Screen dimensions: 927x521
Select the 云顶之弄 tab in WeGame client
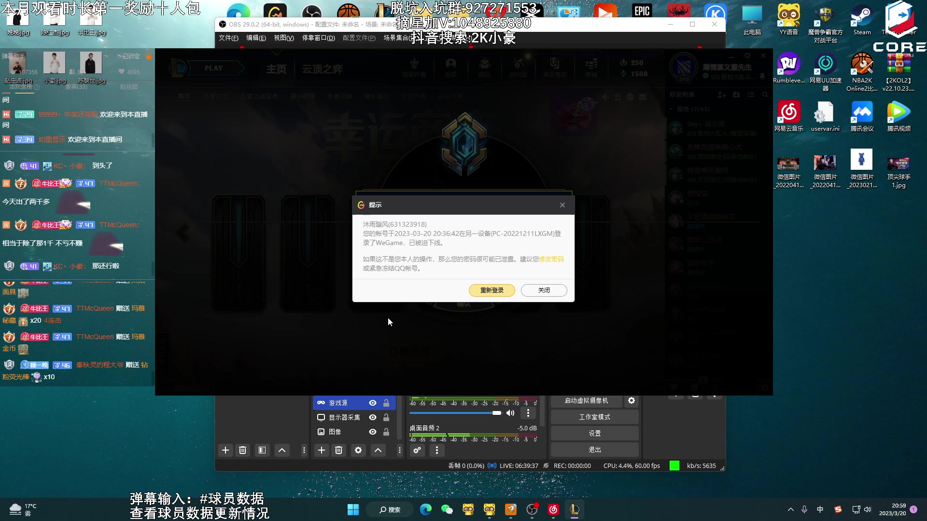[x=321, y=68]
